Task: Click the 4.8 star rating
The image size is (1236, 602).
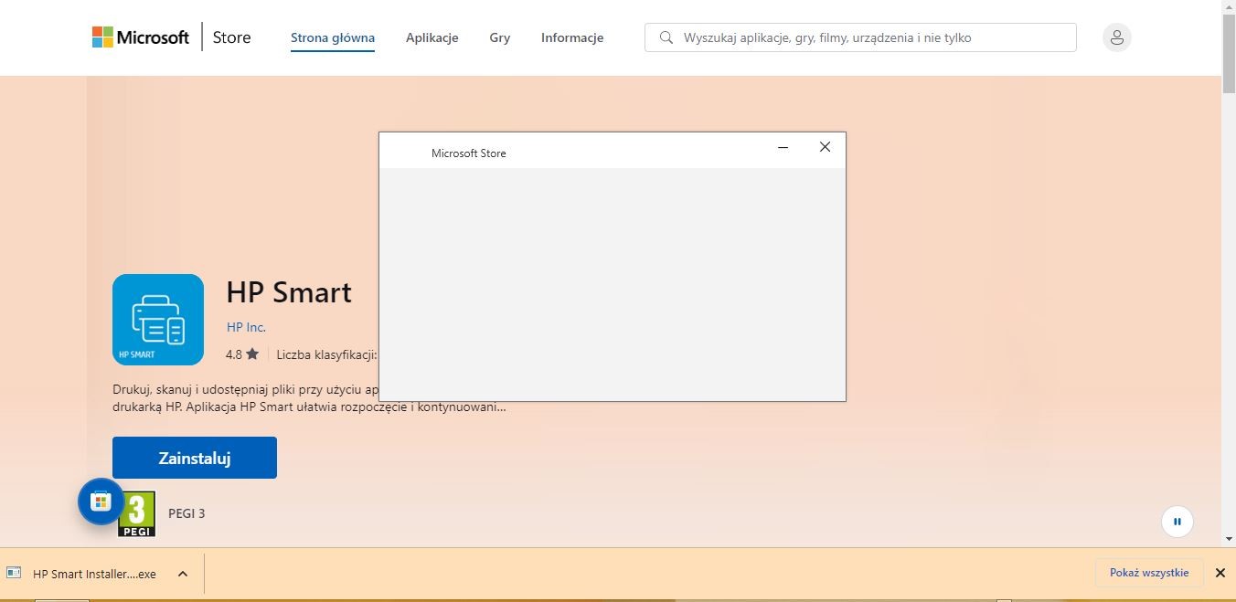Action: (242, 354)
